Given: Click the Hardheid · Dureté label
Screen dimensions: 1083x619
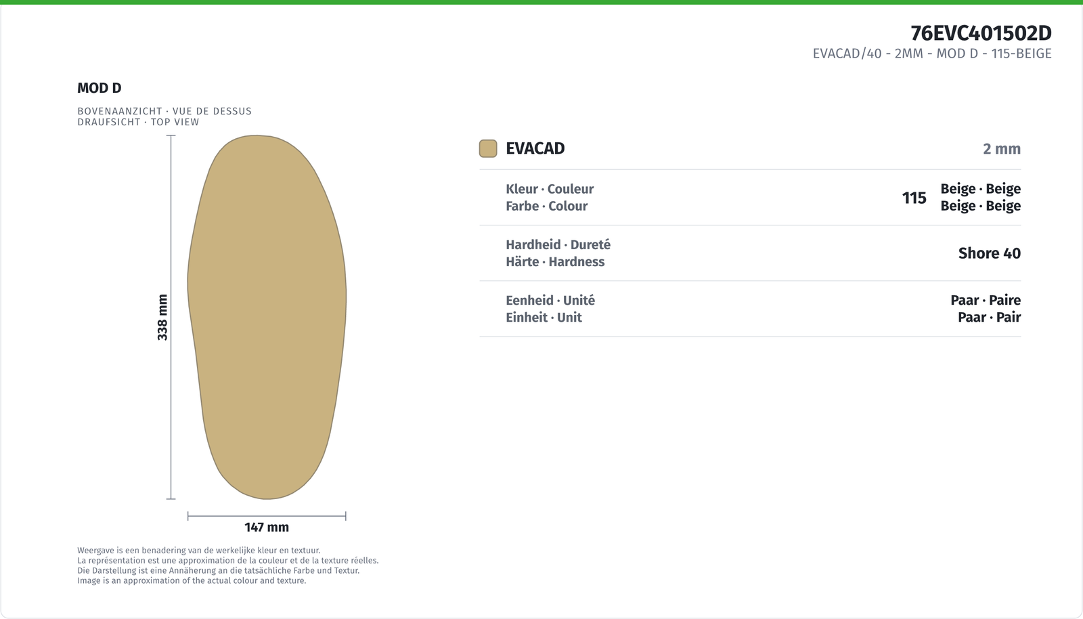Looking at the screenshot, I should 558,244.
